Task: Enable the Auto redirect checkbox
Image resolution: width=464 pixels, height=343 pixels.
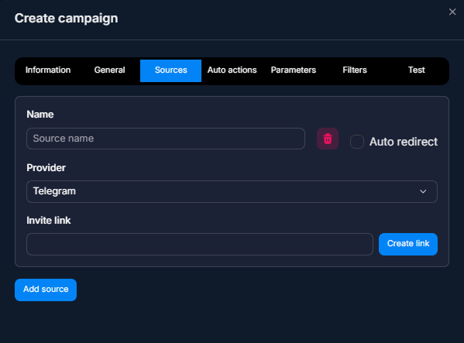Action: click(357, 142)
